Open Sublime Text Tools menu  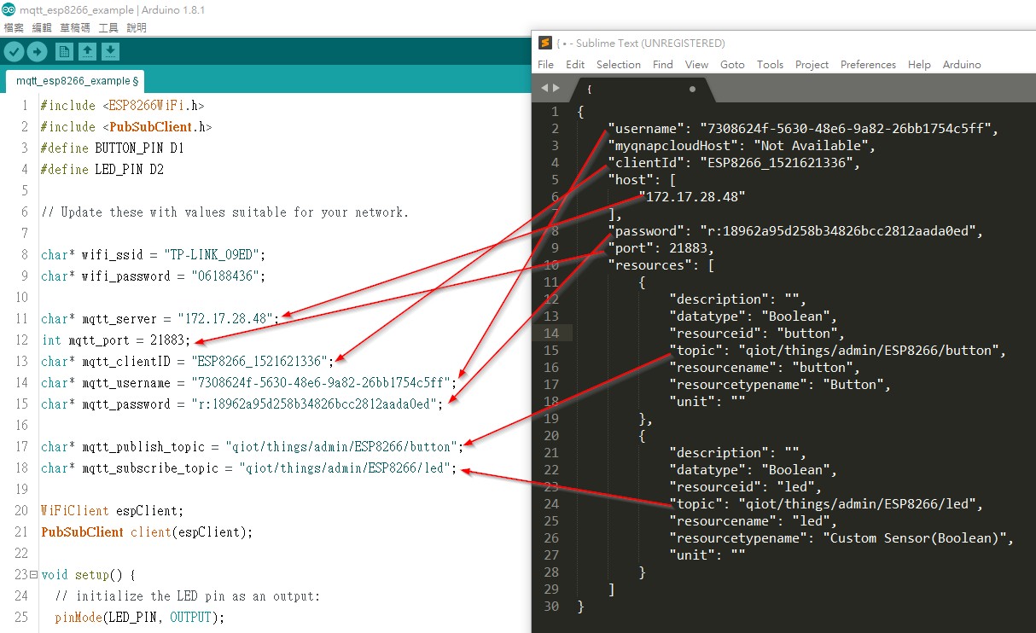[770, 64]
